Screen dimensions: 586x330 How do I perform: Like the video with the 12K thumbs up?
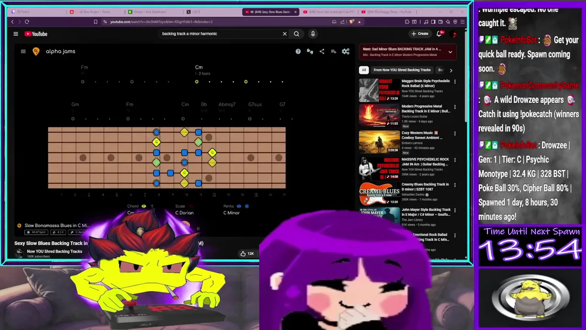pos(247,253)
